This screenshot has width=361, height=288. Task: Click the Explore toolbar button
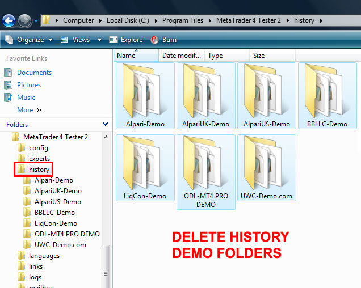pyautogui.click(x=126, y=40)
